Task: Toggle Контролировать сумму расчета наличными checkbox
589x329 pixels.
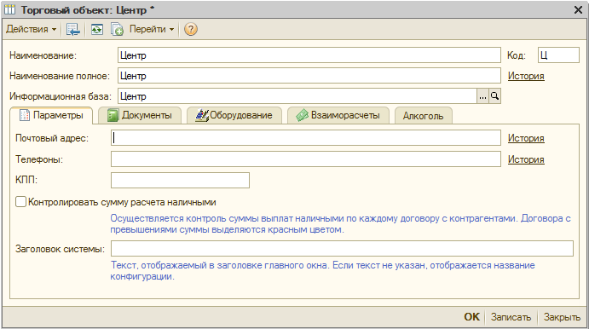Action: pos(20,202)
